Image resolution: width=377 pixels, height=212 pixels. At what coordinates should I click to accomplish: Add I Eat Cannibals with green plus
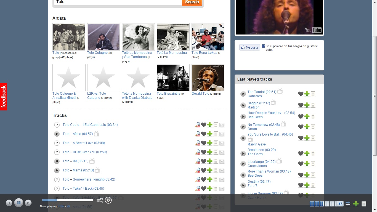(210, 125)
